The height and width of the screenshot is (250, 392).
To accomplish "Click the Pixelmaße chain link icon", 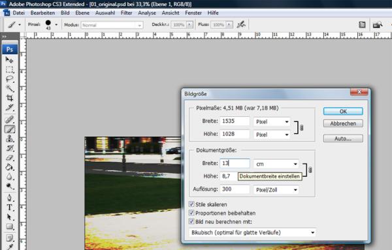I will [301, 128].
